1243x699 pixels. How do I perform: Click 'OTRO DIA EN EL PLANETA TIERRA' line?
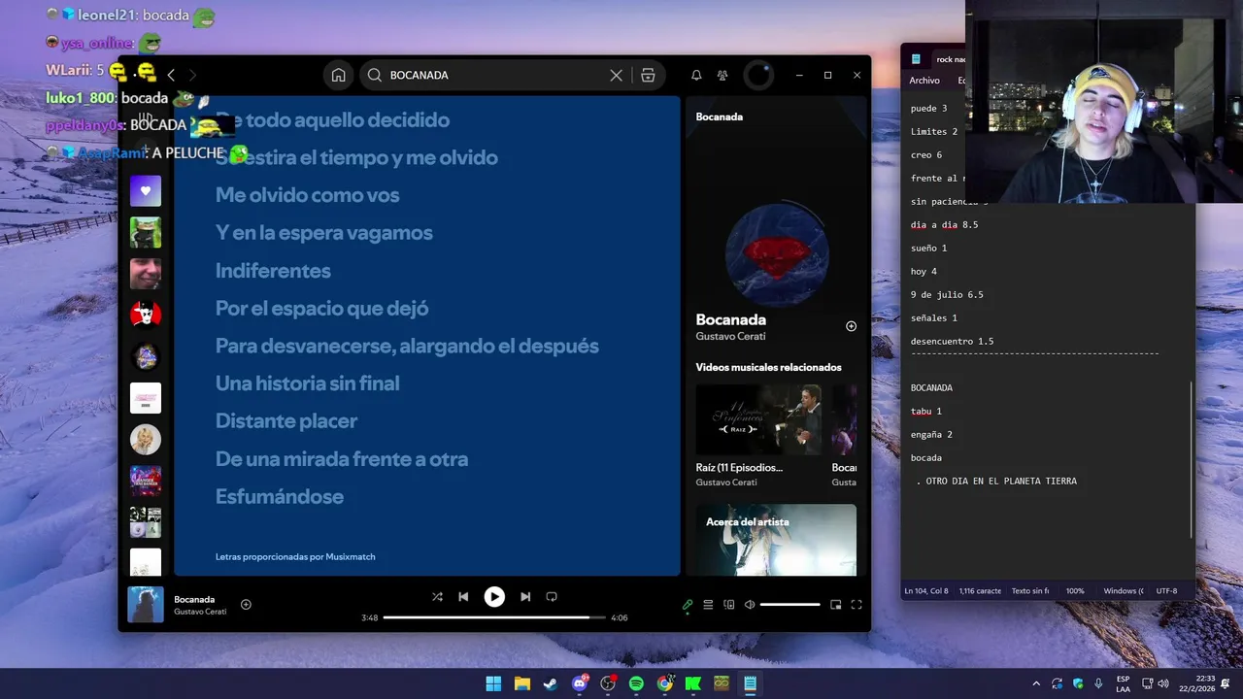[1001, 482]
